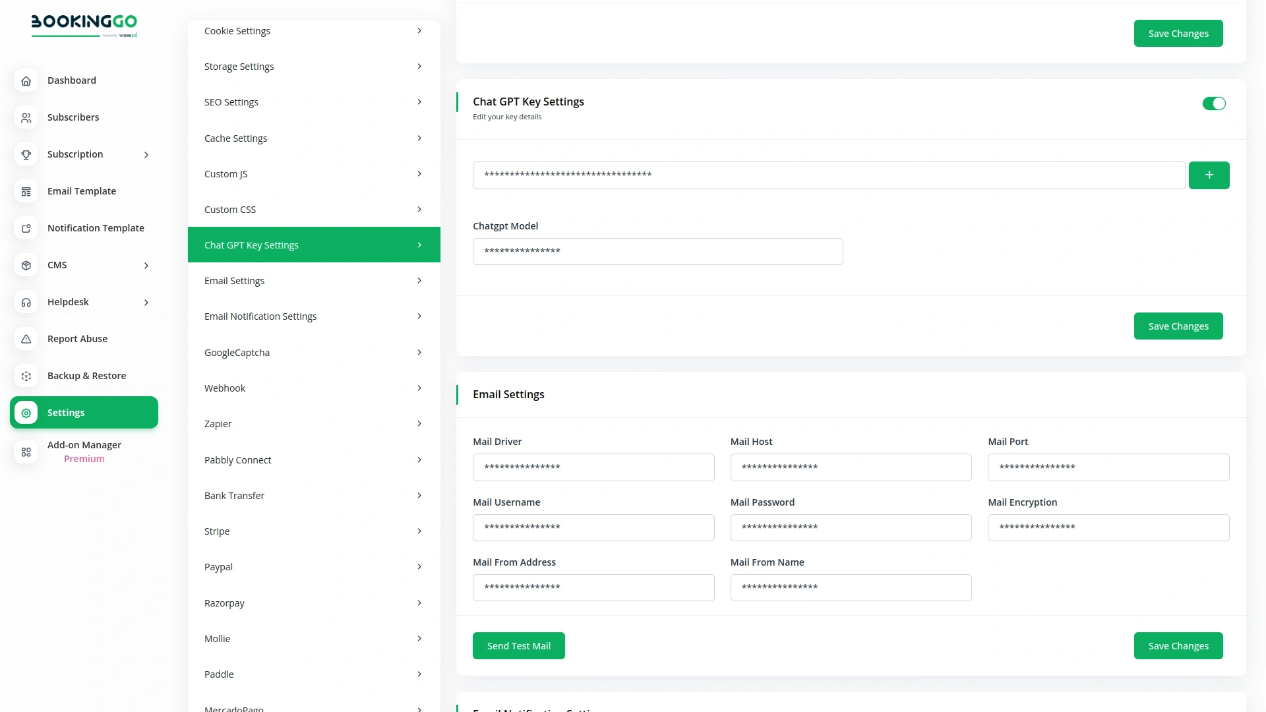This screenshot has height=712, width=1266.
Task: Click the Add-on Manager grid icon
Action: click(x=26, y=452)
